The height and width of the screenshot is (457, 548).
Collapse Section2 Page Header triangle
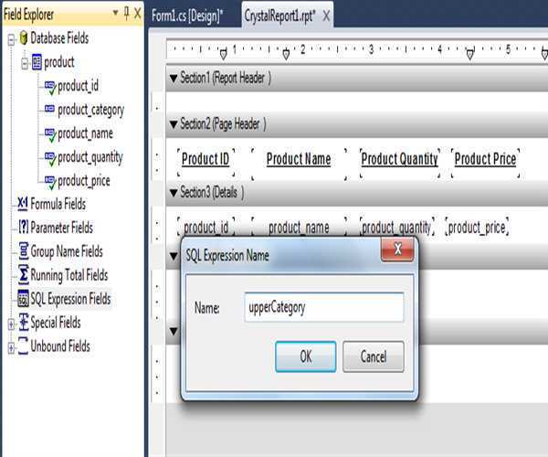pyautogui.click(x=174, y=123)
